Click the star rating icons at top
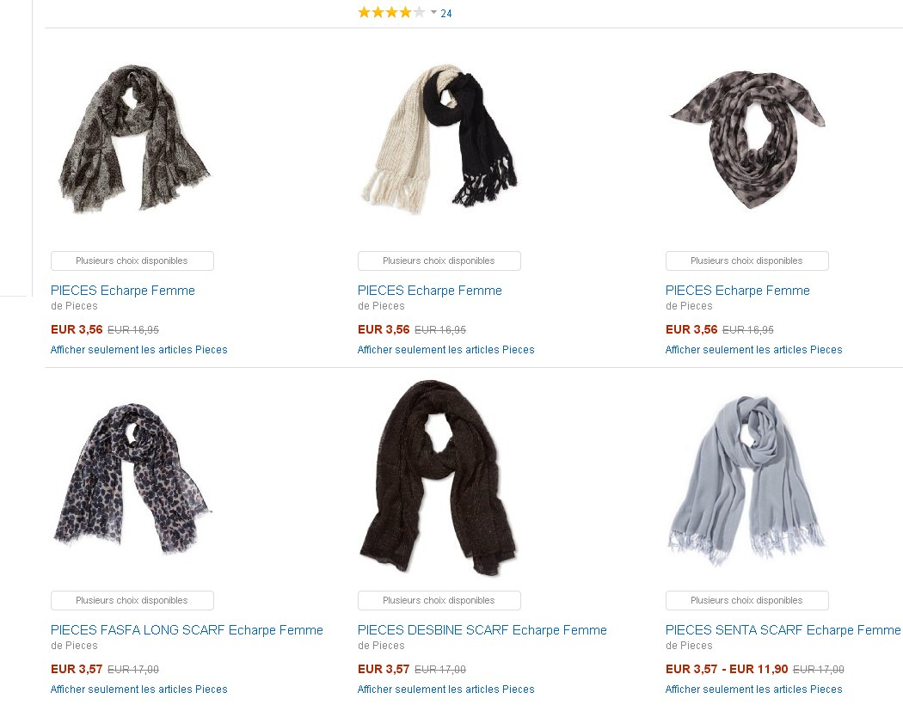Viewport: 903px width, 705px height. (x=391, y=13)
